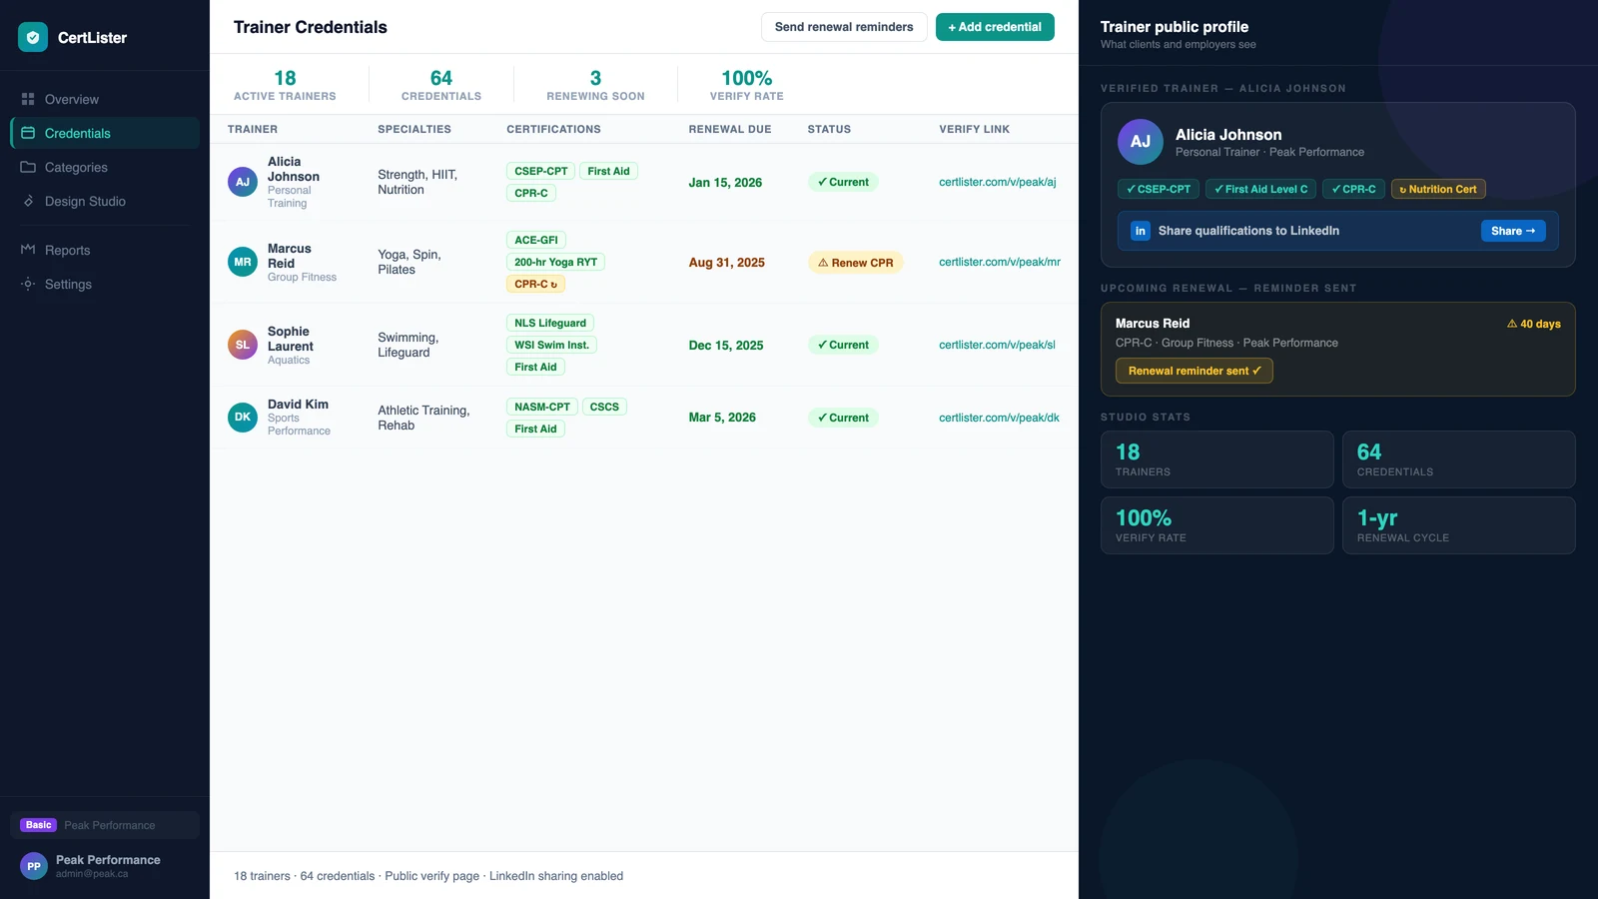The height and width of the screenshot is (899, 1598).
Task: Click the CertLister shield logo icon
Action: tap(33, 37)
